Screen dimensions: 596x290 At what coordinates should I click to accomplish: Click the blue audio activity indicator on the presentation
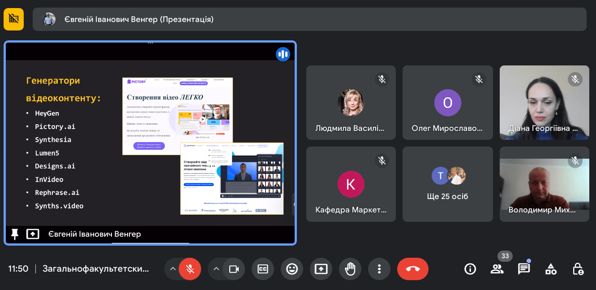(283, 54)
